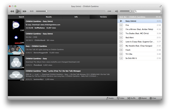Select the Versions tab
The width and height of the screenshot is (170, 111).
coord(103,17)
